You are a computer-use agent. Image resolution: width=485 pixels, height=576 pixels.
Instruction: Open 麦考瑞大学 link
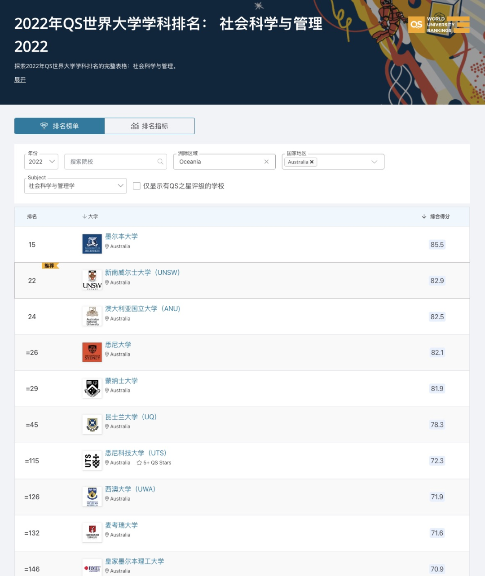121,525
